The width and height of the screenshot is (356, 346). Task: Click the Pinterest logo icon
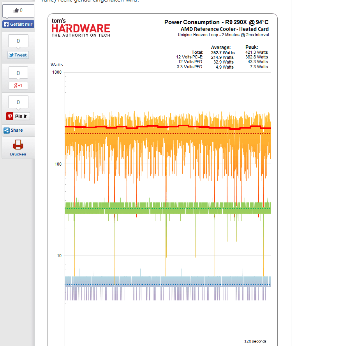coord(10,116)
